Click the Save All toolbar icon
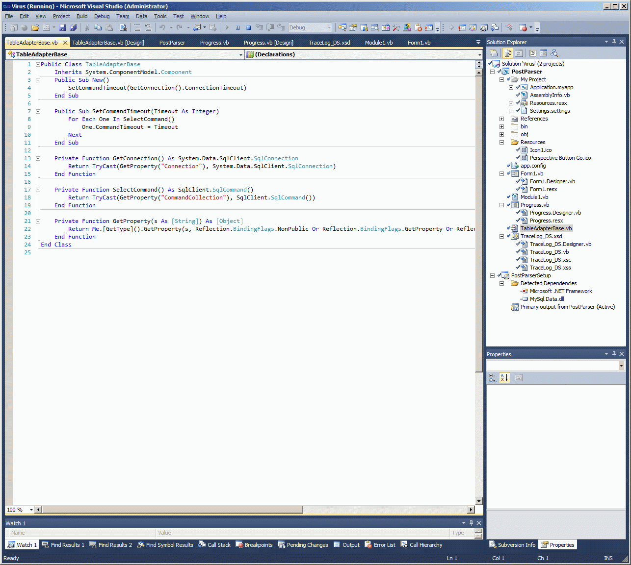Screen dimensions: 631x565 [73, 28]
